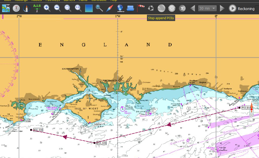Select the POI_020 waypoint label
This screenshot has height=158, width=259.
(x=101, y=143)
